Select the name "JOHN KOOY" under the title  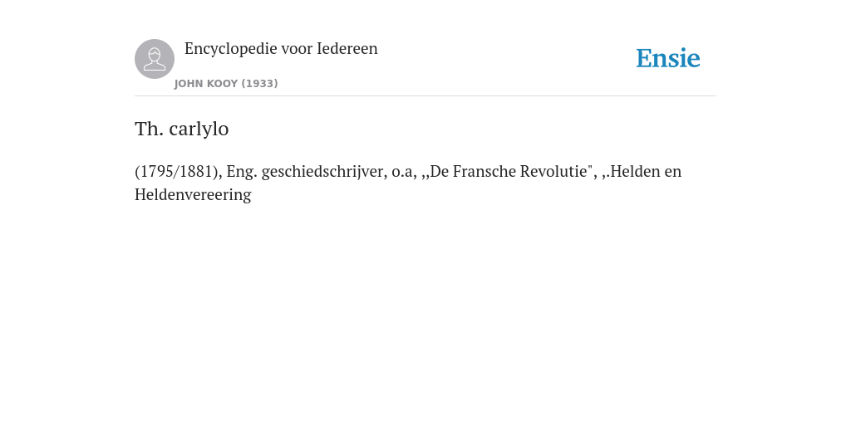coord(206,84)
